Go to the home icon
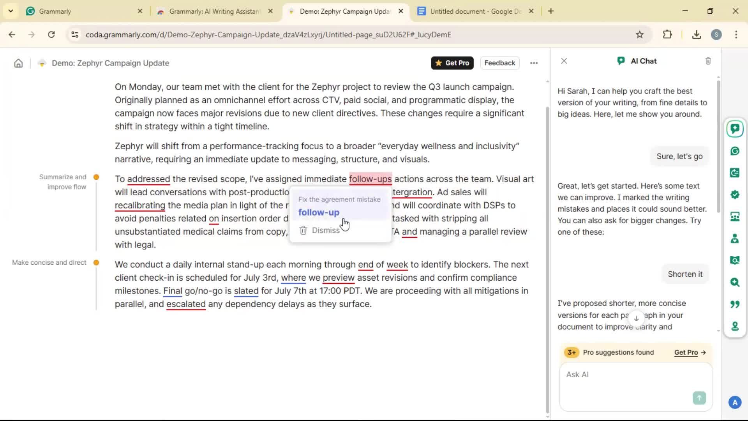This screenshot has width=748, height=421. [18, 63]
